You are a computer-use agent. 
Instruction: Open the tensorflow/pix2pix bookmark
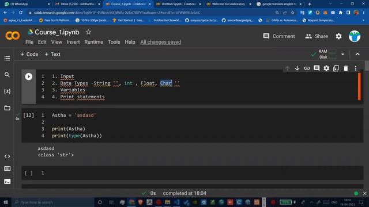coord(238,21)
